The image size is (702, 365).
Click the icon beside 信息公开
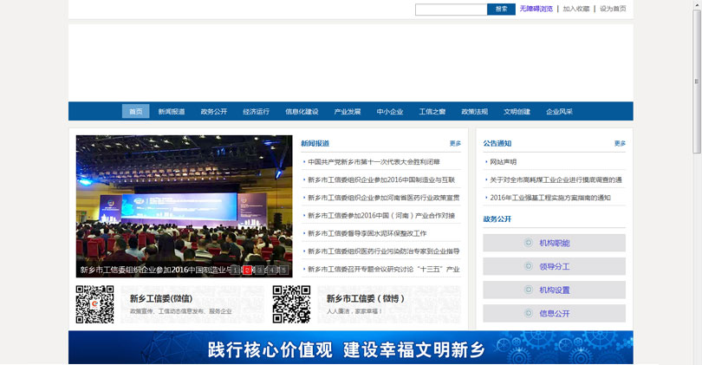click(x=529, y=313)
